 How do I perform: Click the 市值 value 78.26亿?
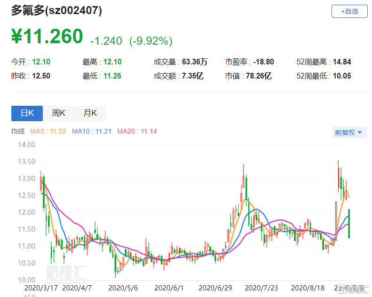click(x=259, y=76)
